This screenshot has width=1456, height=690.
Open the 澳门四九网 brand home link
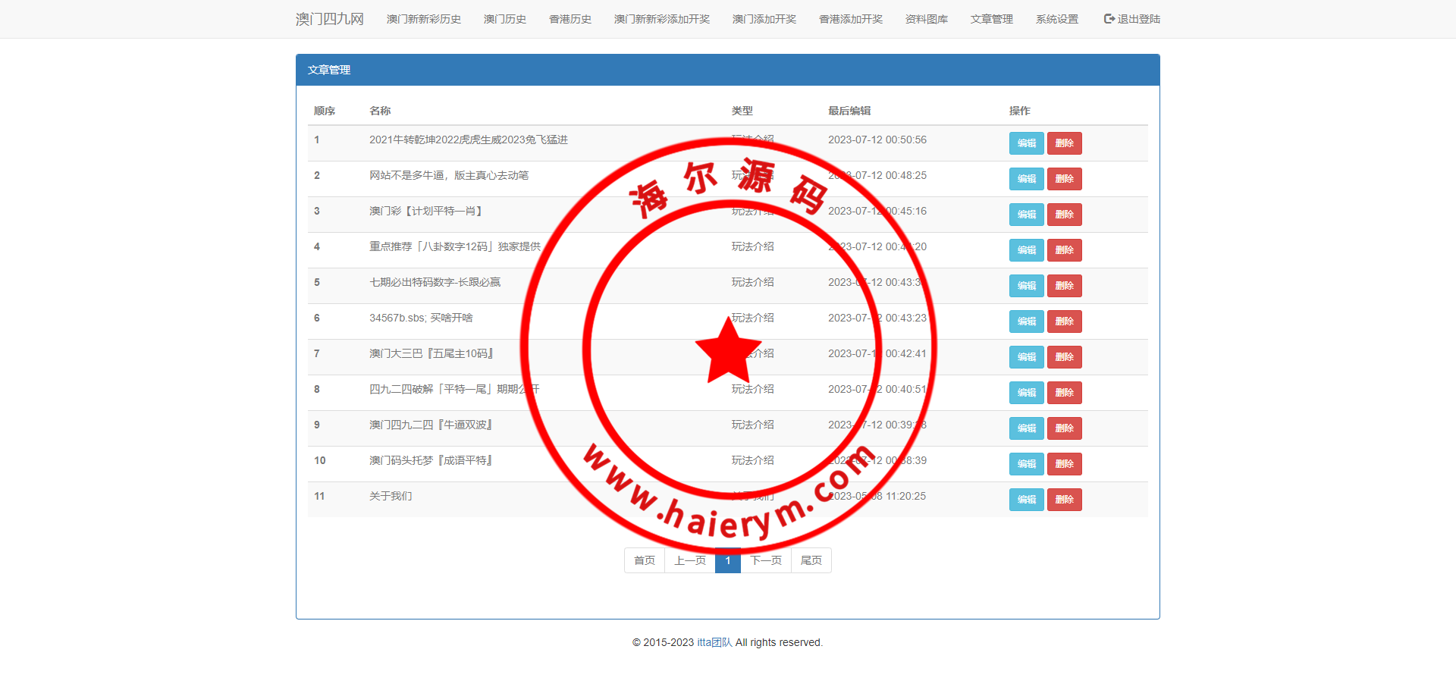[329, 19]
